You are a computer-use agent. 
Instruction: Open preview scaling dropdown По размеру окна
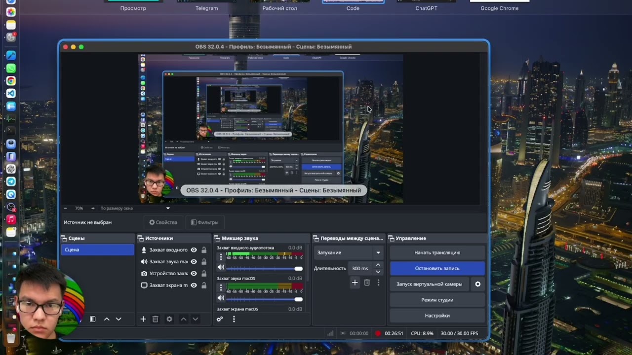point(135,208)
